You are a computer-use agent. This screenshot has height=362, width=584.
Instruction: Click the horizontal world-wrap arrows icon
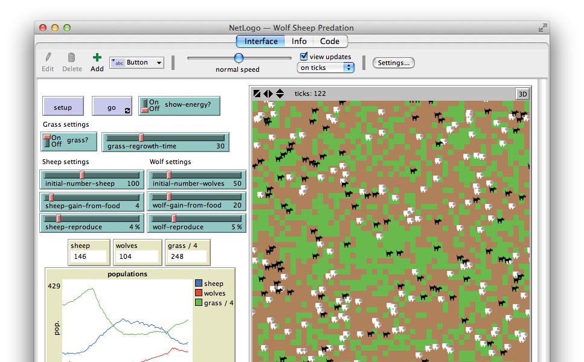pos(268,93)
